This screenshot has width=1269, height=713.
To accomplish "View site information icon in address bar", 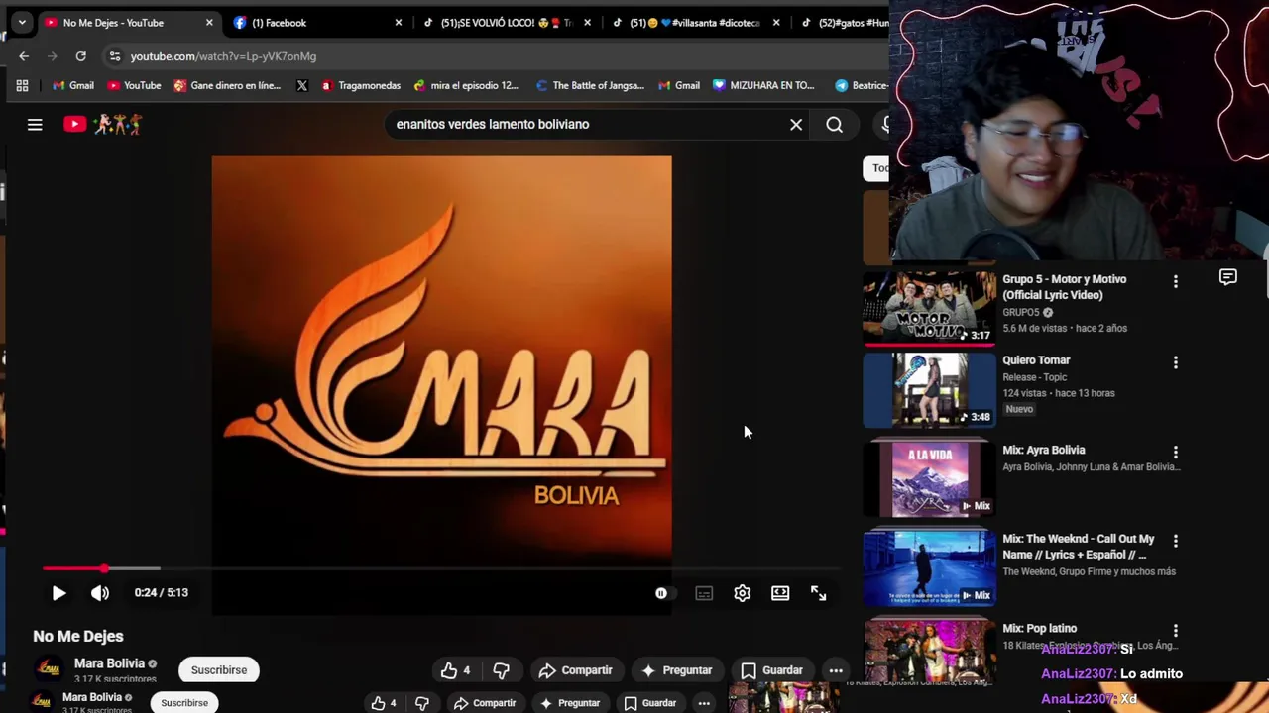I will pos(115,56).
